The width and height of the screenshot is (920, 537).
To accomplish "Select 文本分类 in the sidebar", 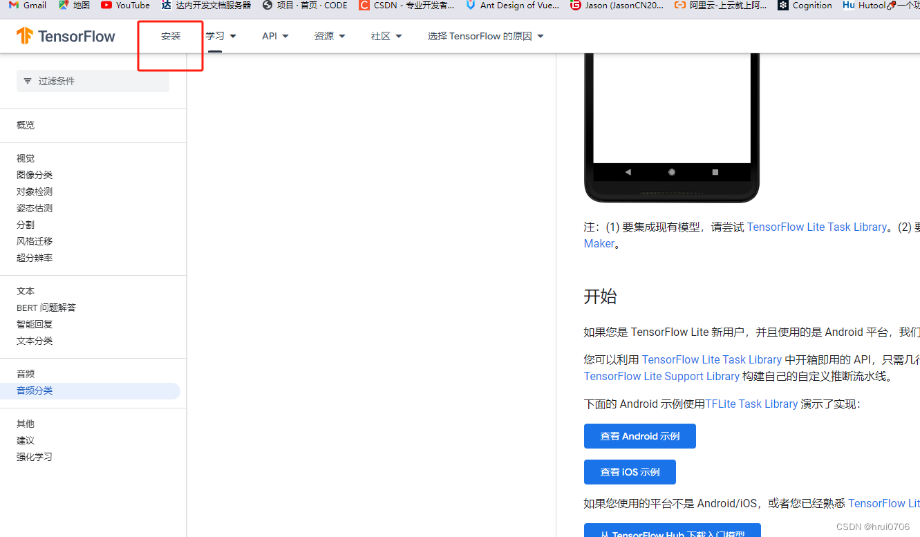I will click(x=35, y=341).
